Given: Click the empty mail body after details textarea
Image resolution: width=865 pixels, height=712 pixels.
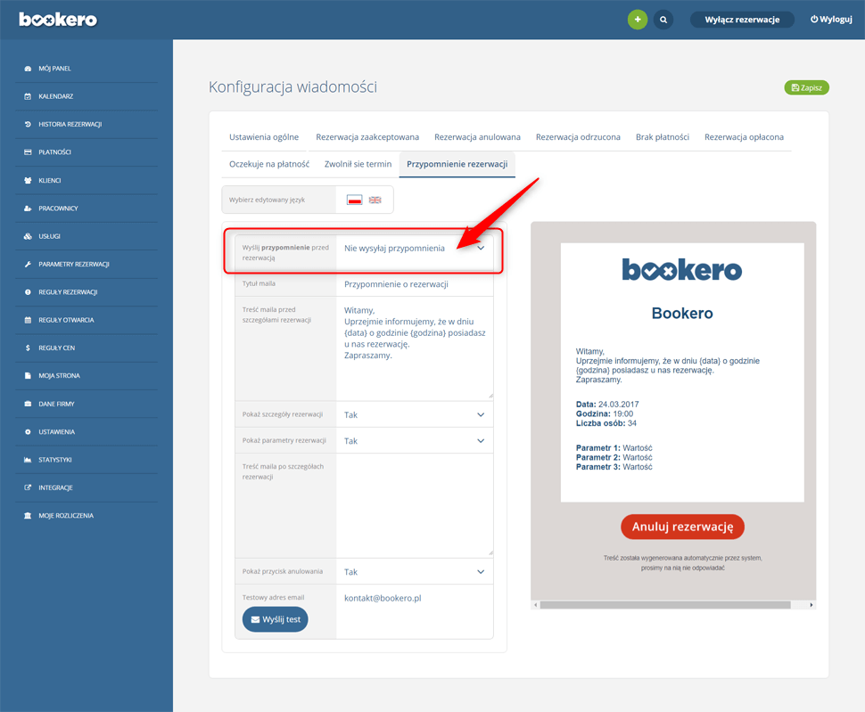Looking at the screenshot, I should (x=415, y=505).
